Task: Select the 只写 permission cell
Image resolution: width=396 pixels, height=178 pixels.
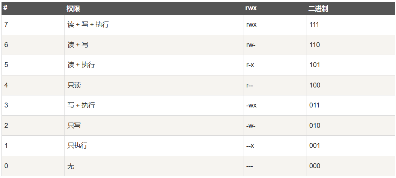Action: 154,126
